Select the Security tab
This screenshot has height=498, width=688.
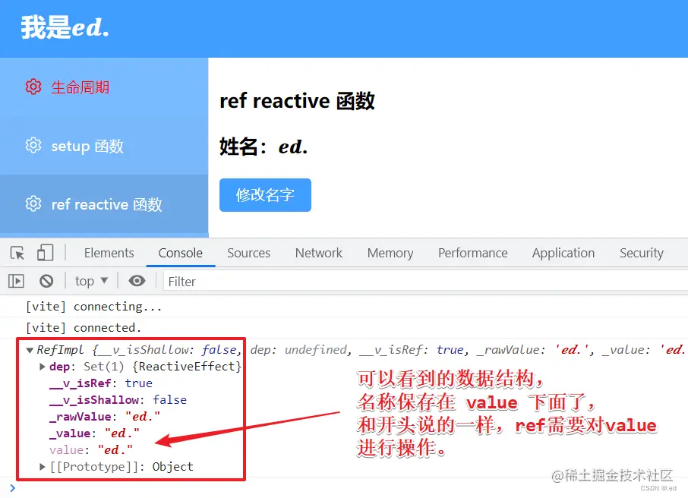[x=642, y=253]
